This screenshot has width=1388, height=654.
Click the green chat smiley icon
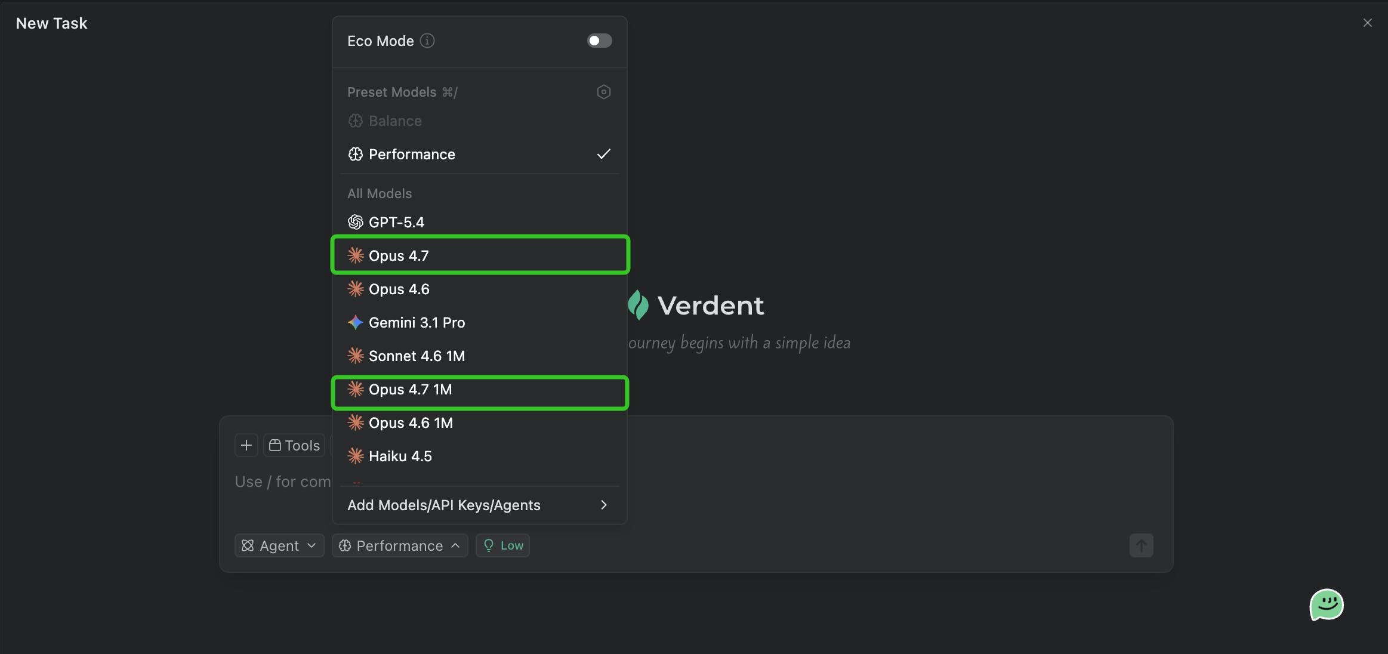[x=1326, y=605]
